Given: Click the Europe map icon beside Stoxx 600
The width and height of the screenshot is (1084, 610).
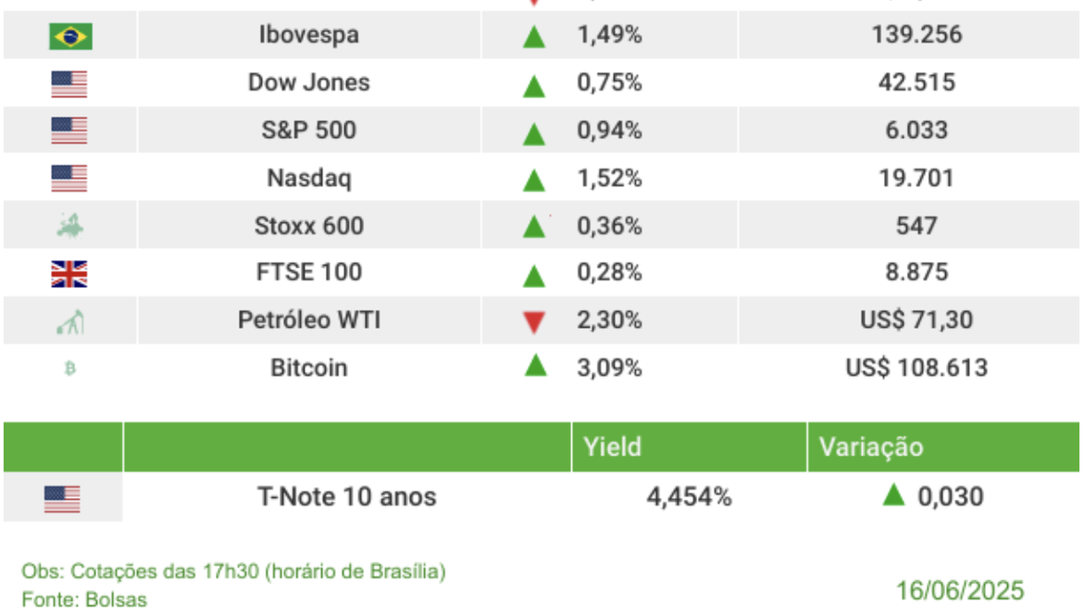Looking at the screenshot, I should click(x=69, y=226).
